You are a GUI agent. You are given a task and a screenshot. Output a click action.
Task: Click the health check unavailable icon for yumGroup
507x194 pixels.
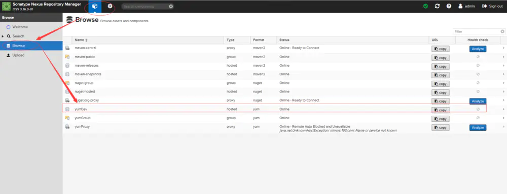point(478,118)
